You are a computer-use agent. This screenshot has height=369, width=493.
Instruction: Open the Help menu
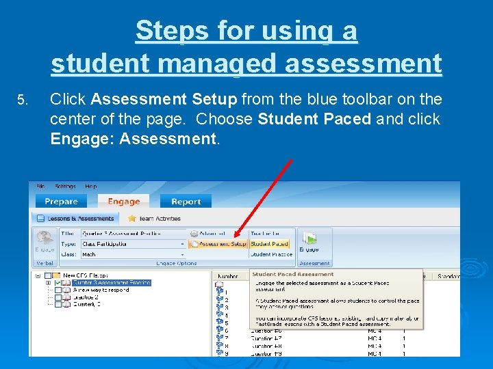point(91,186)
